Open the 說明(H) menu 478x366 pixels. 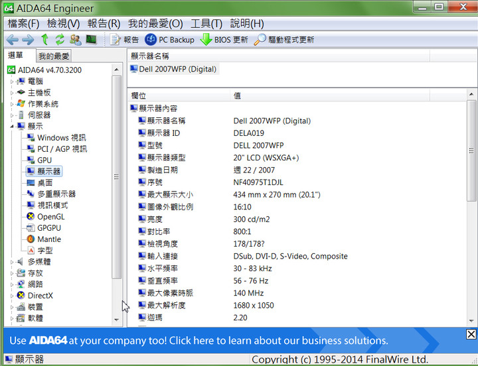click(x=247, y=23)
